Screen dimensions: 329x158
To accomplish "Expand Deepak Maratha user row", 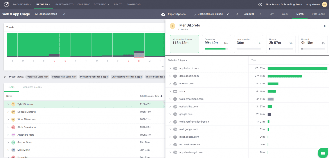I will 8,112.
